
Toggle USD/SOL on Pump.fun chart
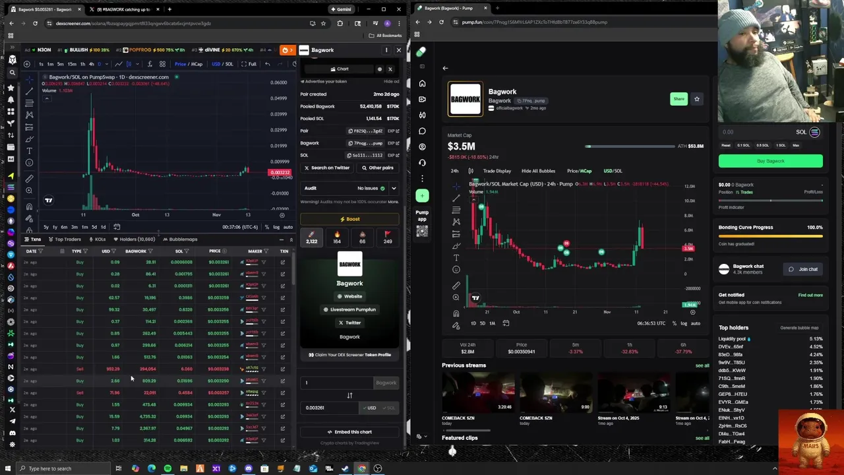pyautogui.click(x=613, y=171)
